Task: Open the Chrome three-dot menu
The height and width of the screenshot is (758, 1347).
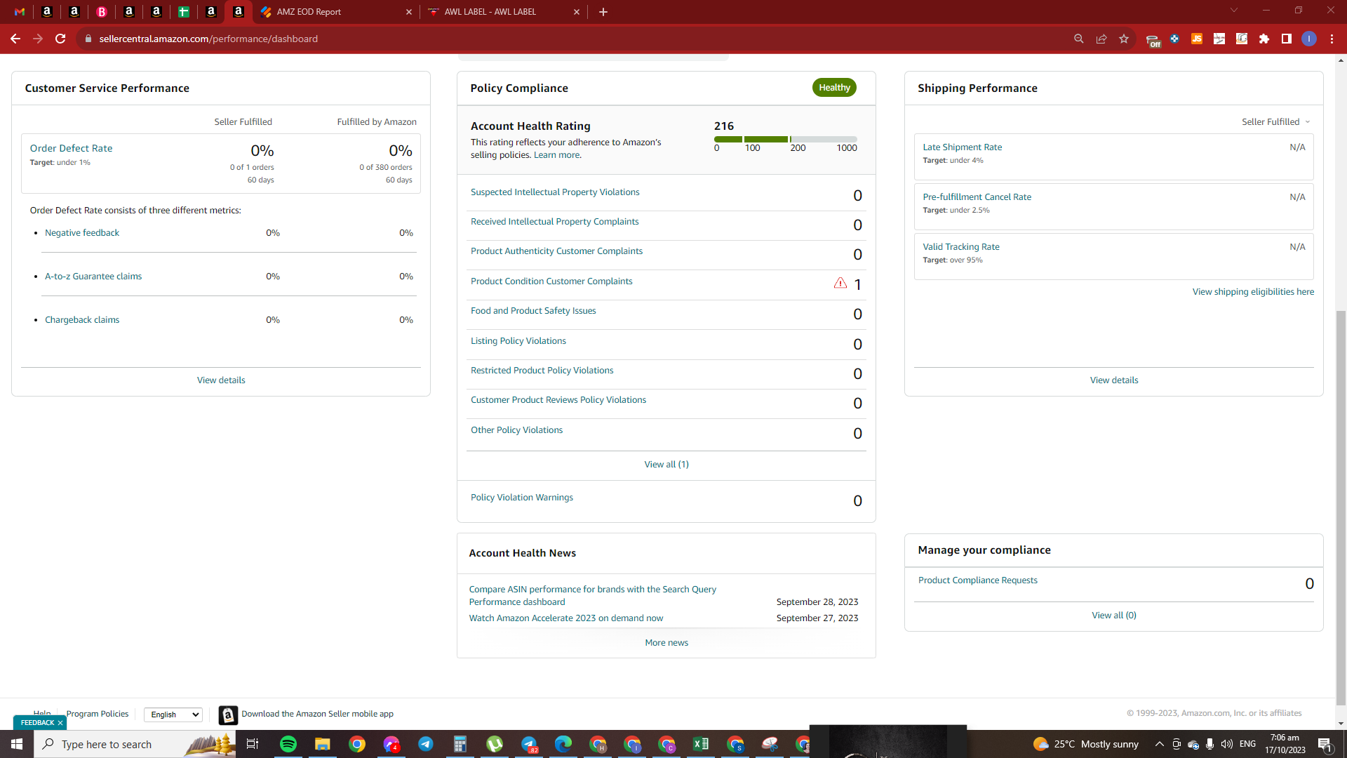Action: click(1332, 39)
